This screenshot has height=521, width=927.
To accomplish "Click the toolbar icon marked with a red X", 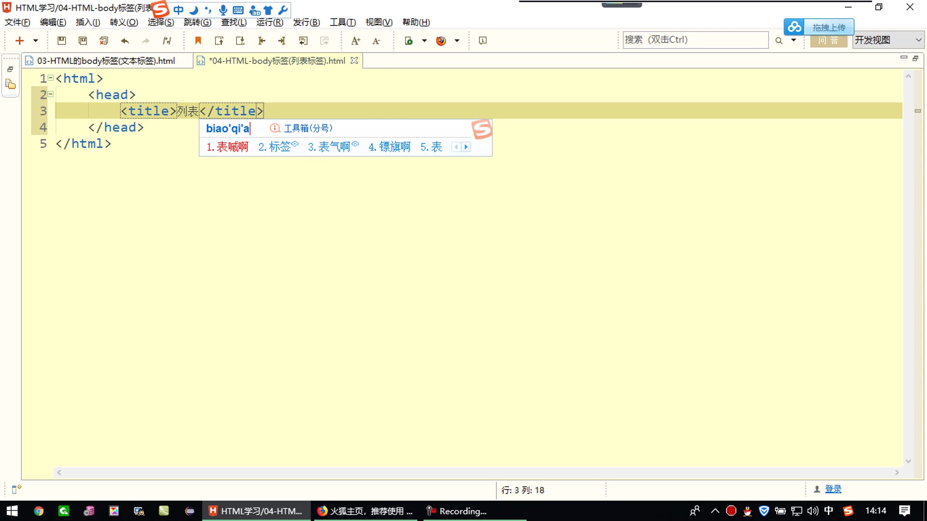I will click(103, 41).
